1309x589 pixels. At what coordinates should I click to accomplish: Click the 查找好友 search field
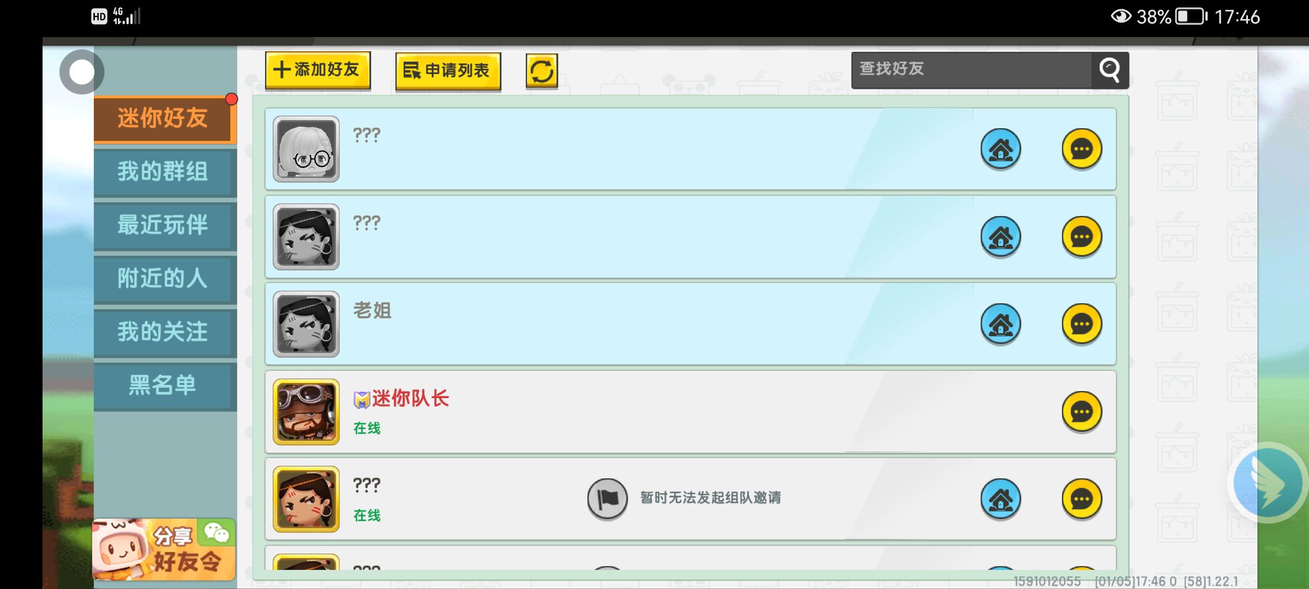971,70
